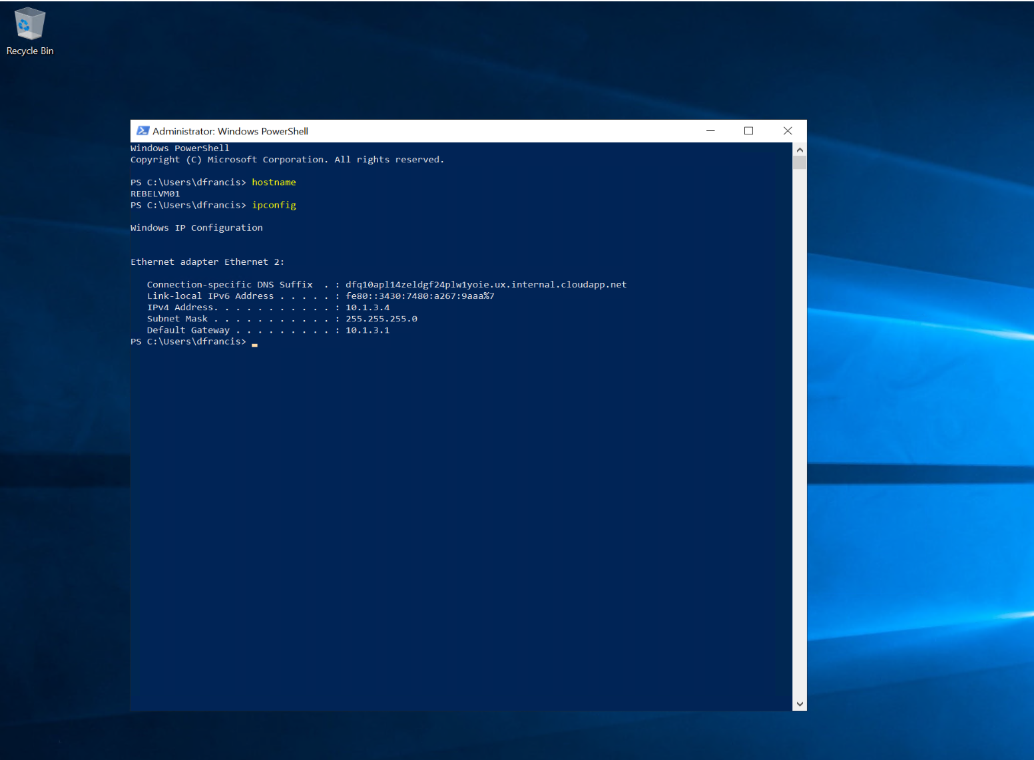Close the Administrator PowerShell window
The height and width of the screenshot is (760, 1034).
point(788,131)
